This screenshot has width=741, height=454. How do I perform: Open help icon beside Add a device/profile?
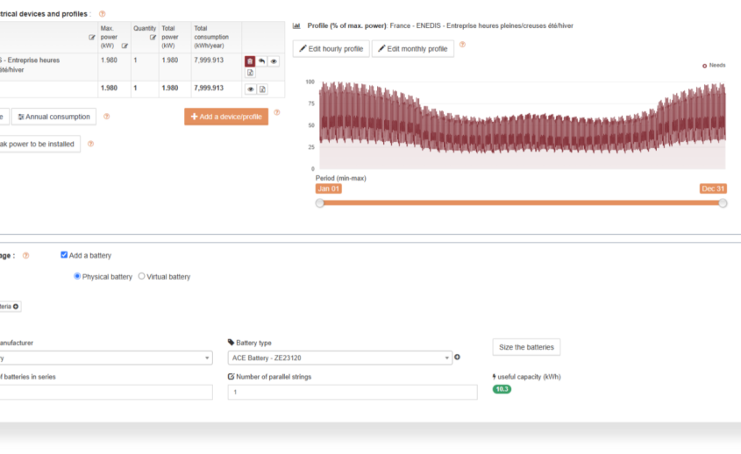277,112
